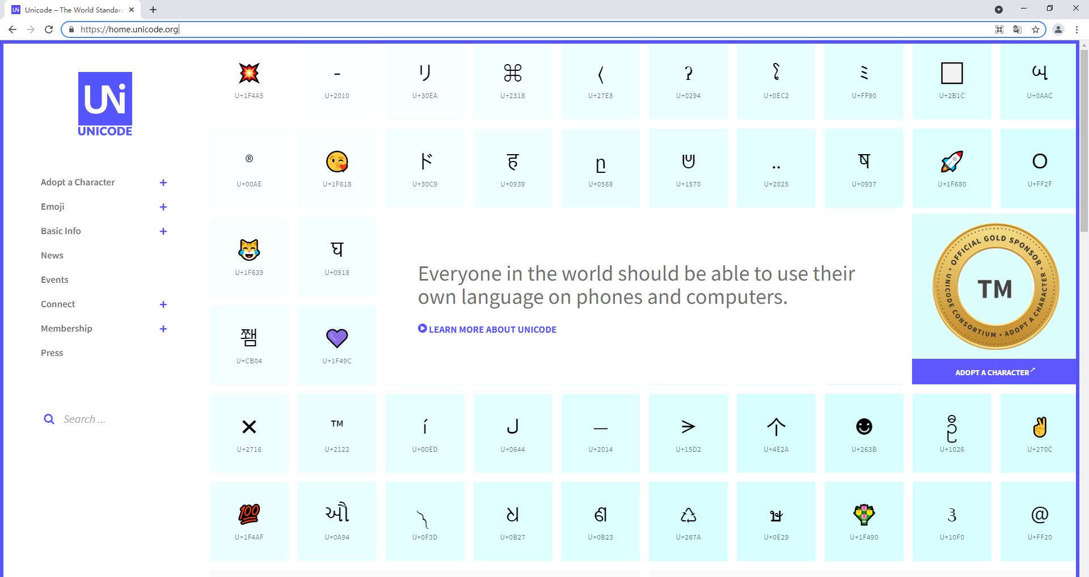Open the Press menu item
The height and width of the screenshot is (577, 1089).
click(52, 353)
